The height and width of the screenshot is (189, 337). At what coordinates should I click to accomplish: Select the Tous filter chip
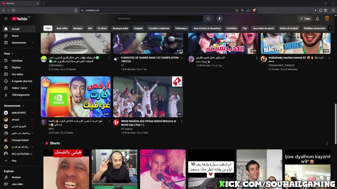pyautogui.click(x=48, y=28)
